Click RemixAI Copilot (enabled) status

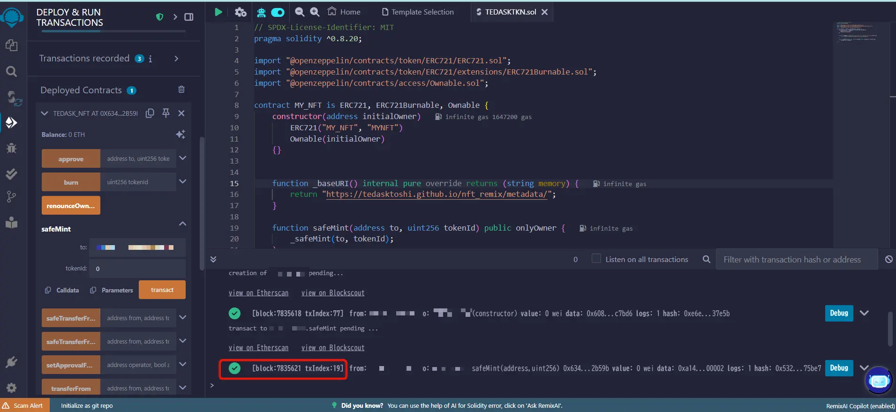pos(860,406)
